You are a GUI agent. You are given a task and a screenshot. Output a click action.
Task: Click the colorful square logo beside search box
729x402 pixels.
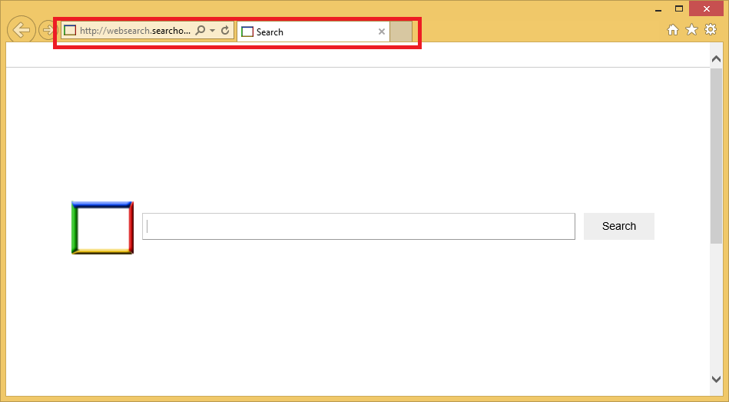click(x=102, y=228)
